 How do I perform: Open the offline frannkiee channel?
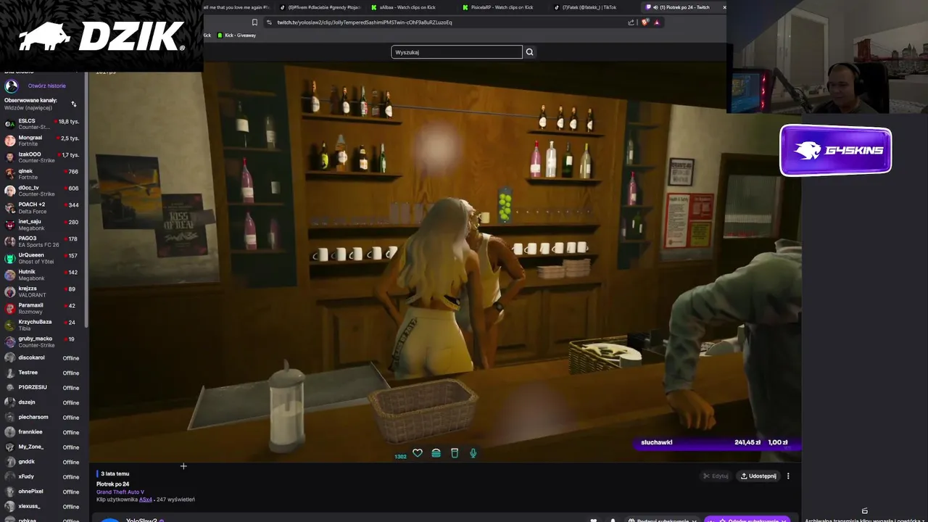tap(43, 432)
